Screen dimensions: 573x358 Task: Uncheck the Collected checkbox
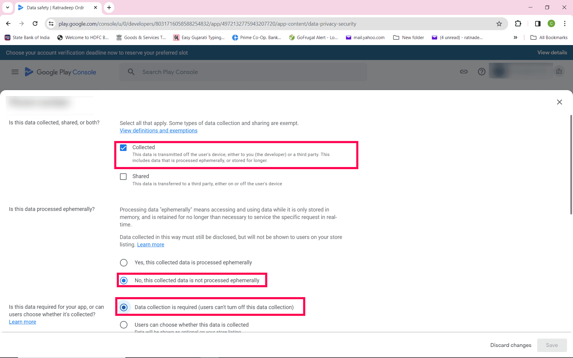coord(123,148)
